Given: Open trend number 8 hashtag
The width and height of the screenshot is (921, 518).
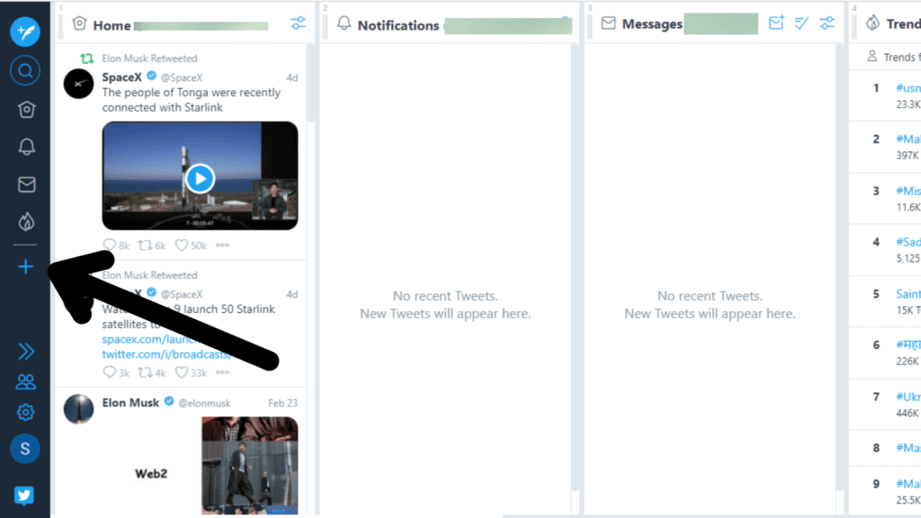Looking at the screenshot, I should click(x=908, y=448).
